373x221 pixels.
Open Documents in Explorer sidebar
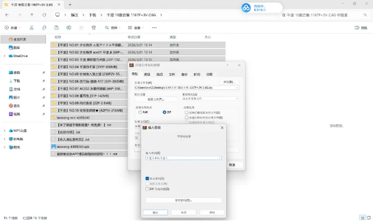[14, 89]
